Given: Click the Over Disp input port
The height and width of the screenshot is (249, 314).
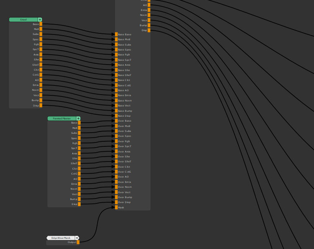Looking at the screenshot, I should point(116,202).
